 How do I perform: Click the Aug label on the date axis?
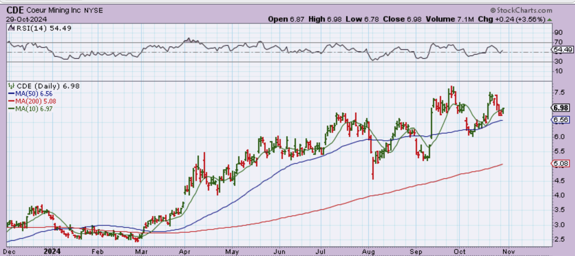coord(368,252)
